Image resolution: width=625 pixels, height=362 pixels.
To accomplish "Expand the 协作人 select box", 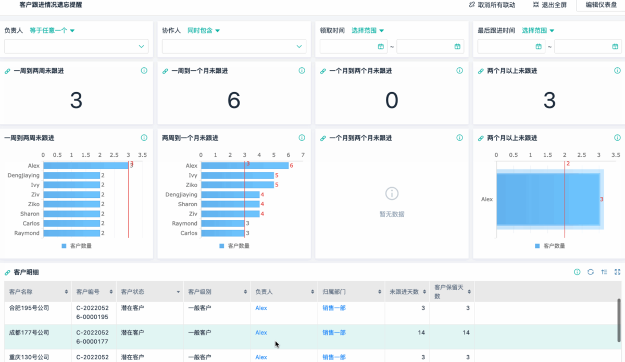I will (x=234, y=46).
